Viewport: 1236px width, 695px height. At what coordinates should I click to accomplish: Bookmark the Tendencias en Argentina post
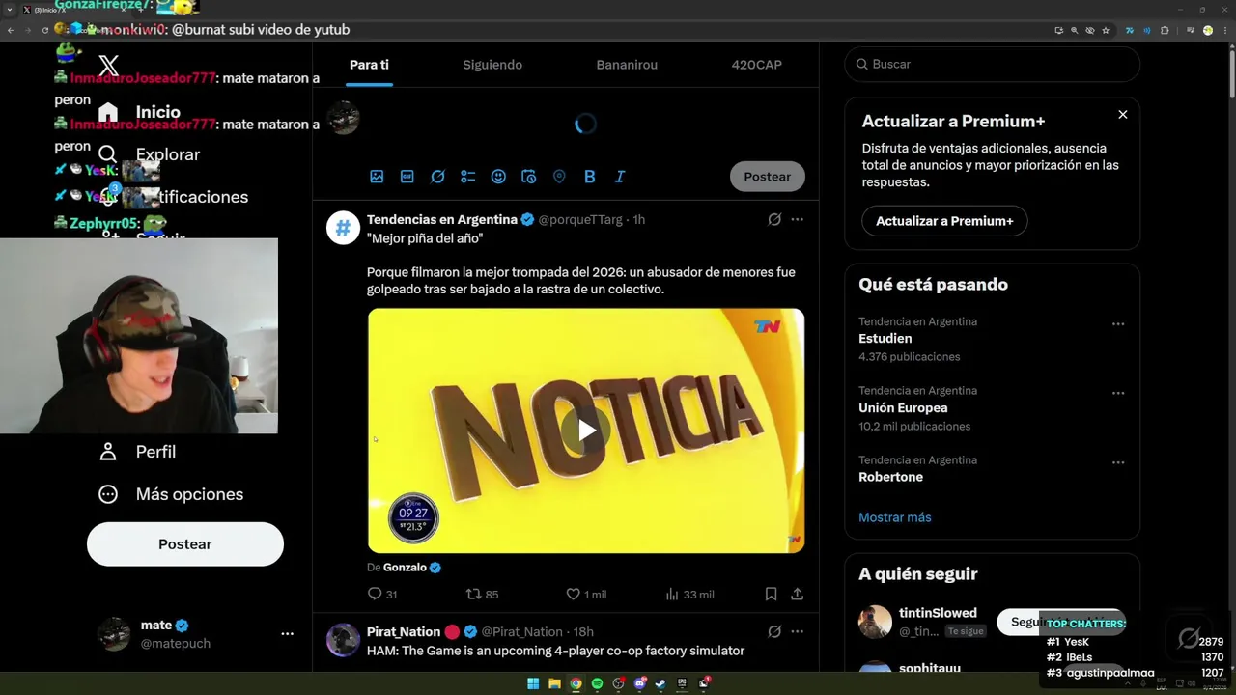point(771,595)
